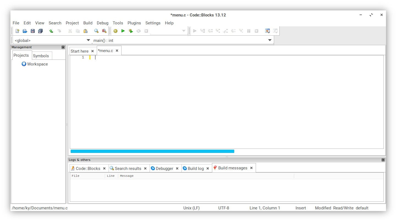The height and width of the screenshot is (222, 397).
Task: Open the Settings menu
Action: (153, 23)
